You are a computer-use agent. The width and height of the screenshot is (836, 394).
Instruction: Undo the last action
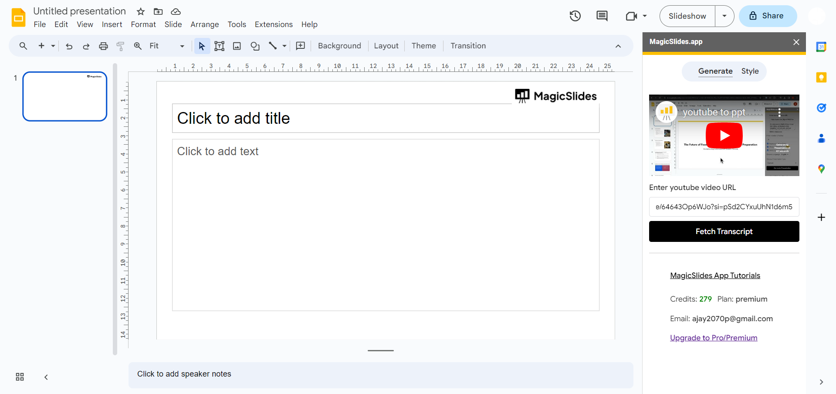pos(69,46)
